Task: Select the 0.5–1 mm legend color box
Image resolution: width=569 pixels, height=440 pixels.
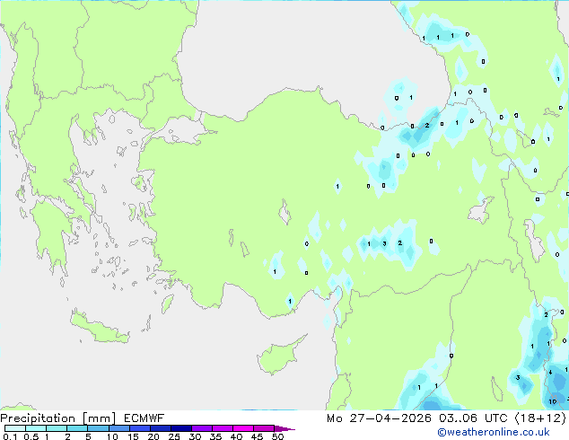Action: (36, 428)
